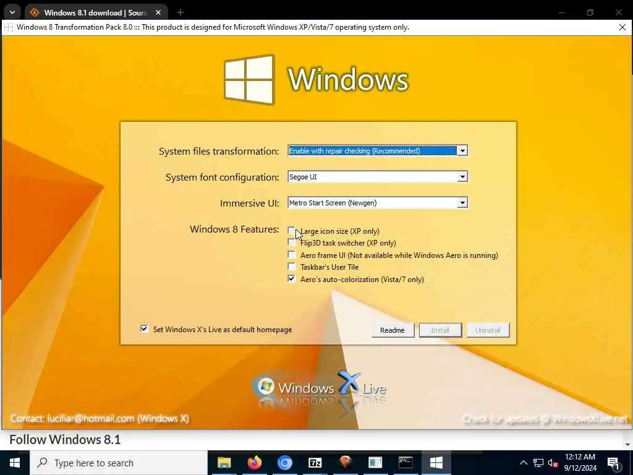Close the Windows 8.1 download tab
Viewport: 633px width, 475px height.
pos(158,12)
